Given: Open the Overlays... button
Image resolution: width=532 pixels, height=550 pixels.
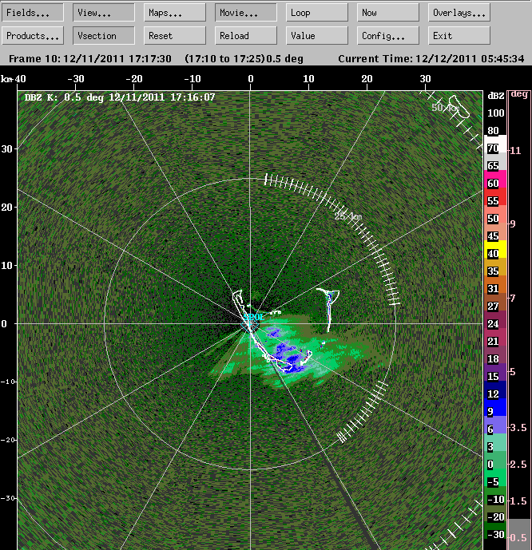Looking at the screenshot, I should 459,13.
